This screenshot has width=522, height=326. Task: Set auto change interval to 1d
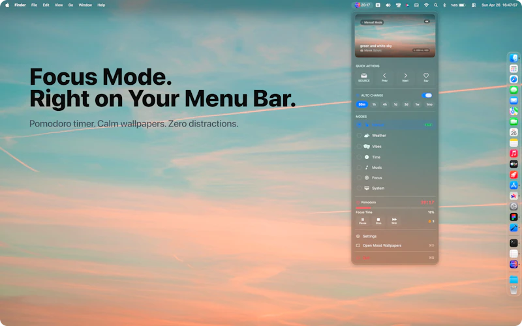pyautogui.click(x=395, y=104)
